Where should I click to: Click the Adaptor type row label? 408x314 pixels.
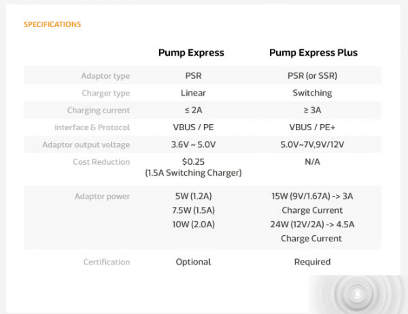105,76
